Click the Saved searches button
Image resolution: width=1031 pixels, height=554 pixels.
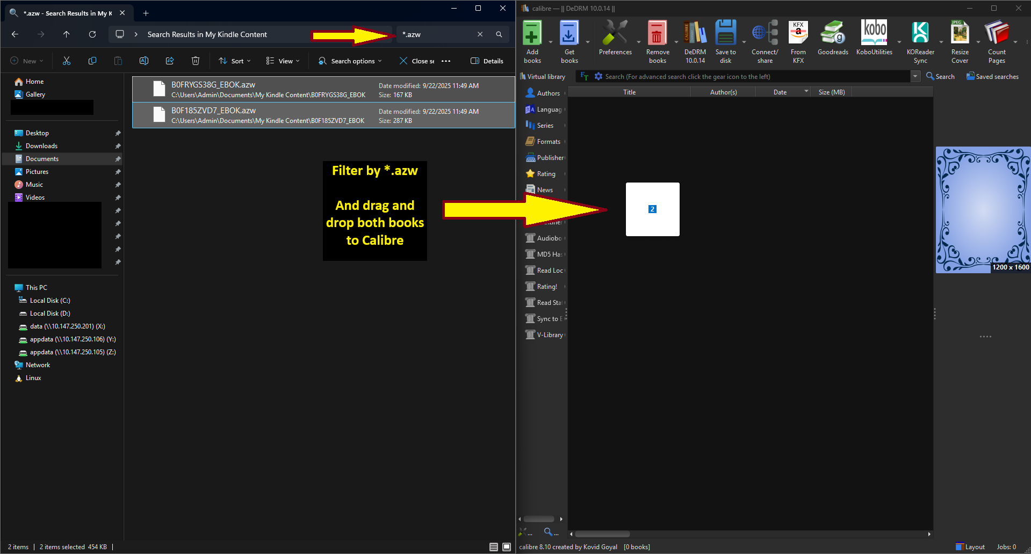pos(992,77)
